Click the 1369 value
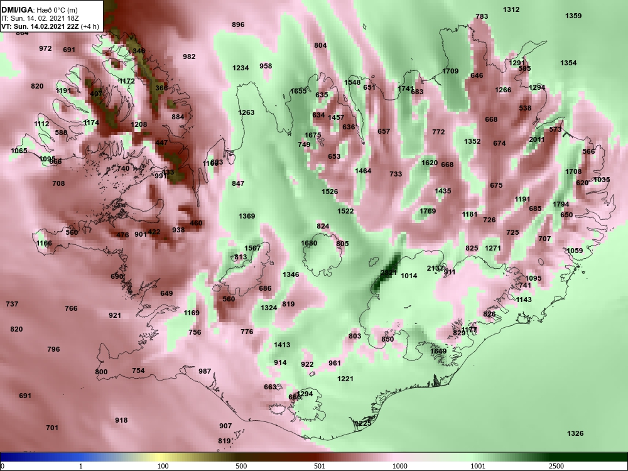Viewport: 628px width, 471px height. [247, 216]
